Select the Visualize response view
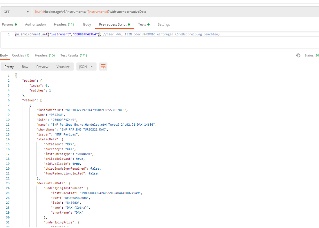The width and height of the screenshot is (319, 228). 63,67
